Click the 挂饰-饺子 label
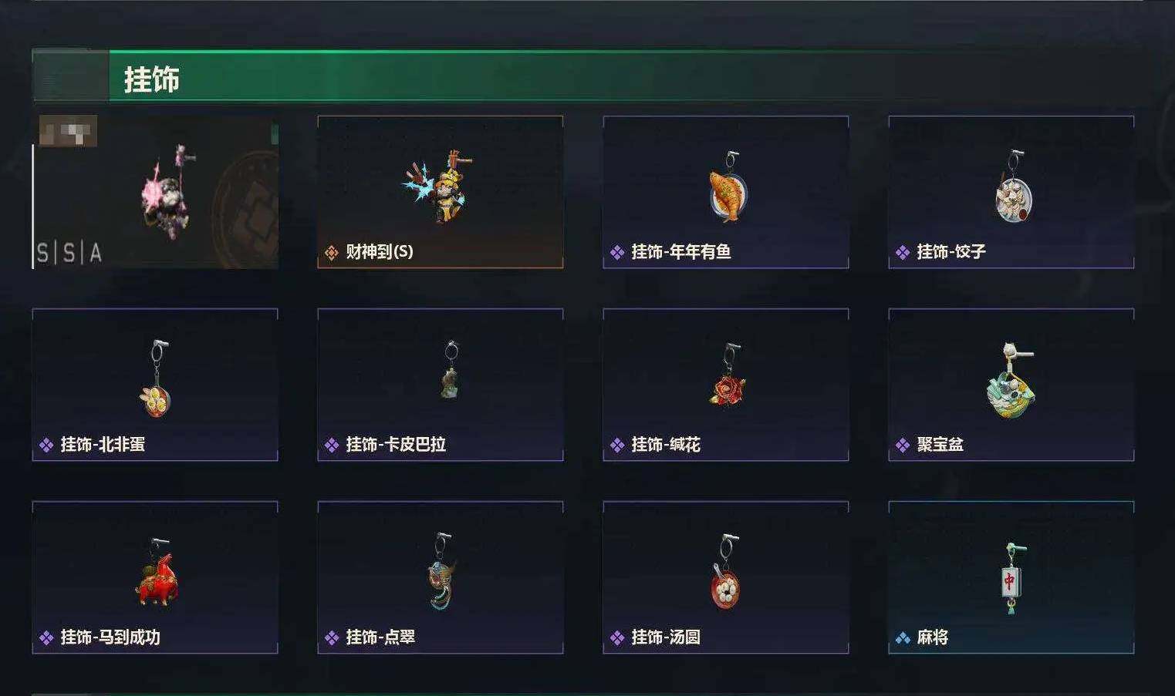The height and width of the screenshot is (696, 1175). coord(951,252)
